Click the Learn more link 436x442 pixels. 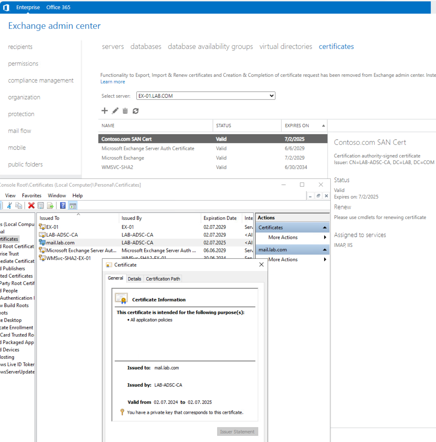click(113, 82)
